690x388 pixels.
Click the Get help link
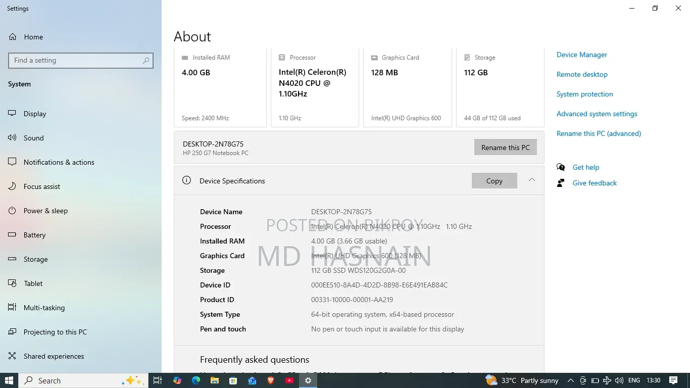(x=585, y=167)
